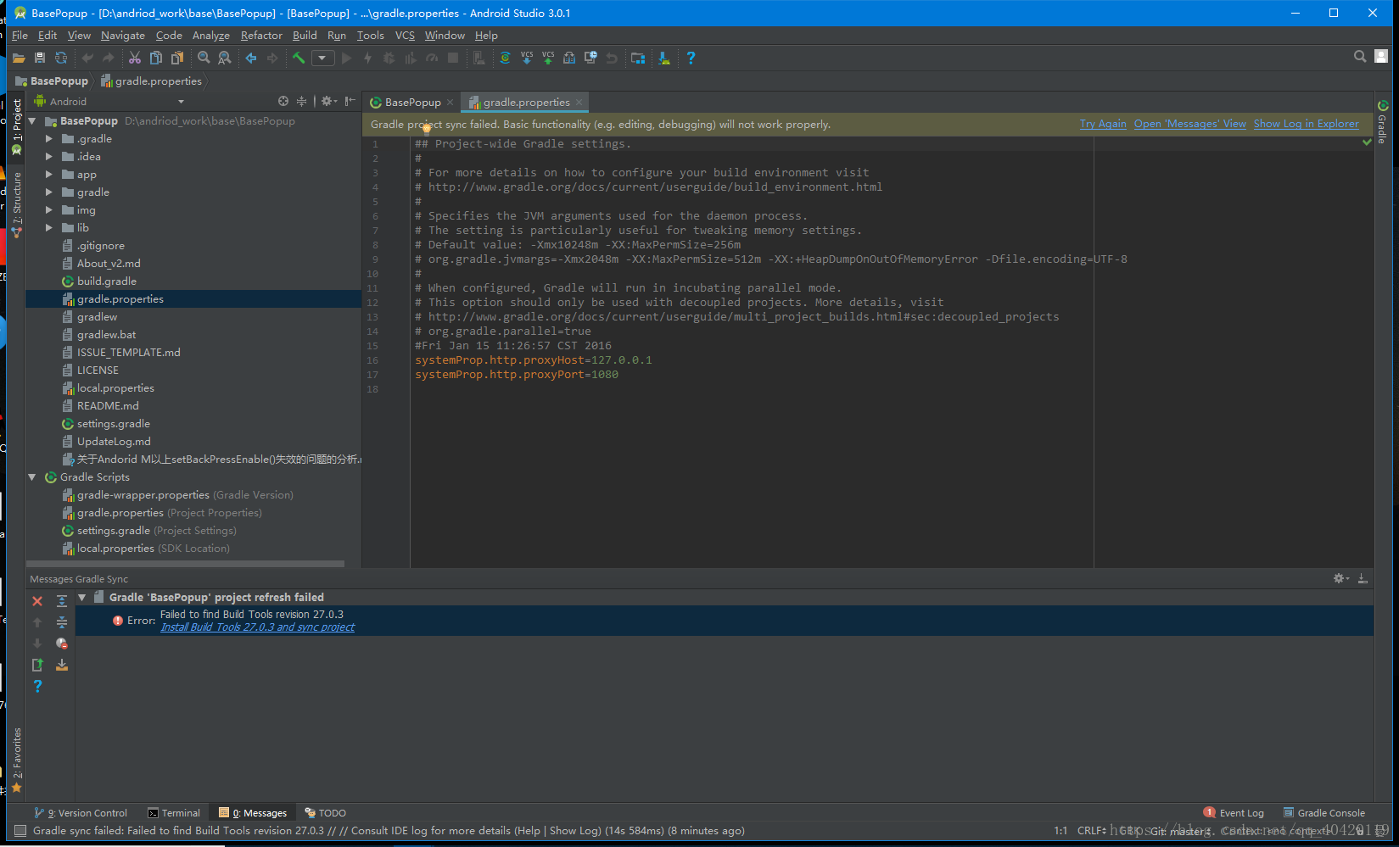
Task: Open the Gradle Console panel
Action: [1324, 813]
